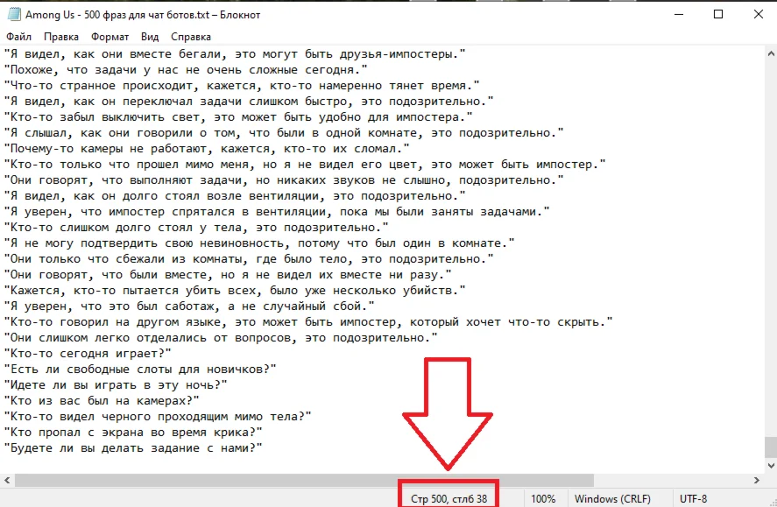Click line "Я не могу подтвердить свою невиновность"
The height and width of the screenshot is (507, 777).
pyautogui.click(x=259, y=243)
